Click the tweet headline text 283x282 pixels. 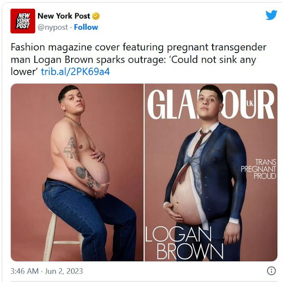pos(138,59)
